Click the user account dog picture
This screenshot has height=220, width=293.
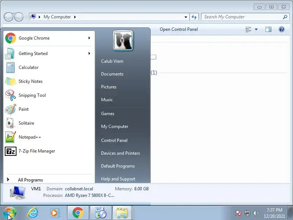[123, 40]
